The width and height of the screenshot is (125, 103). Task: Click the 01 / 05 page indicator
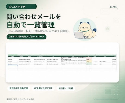(113, 7)
